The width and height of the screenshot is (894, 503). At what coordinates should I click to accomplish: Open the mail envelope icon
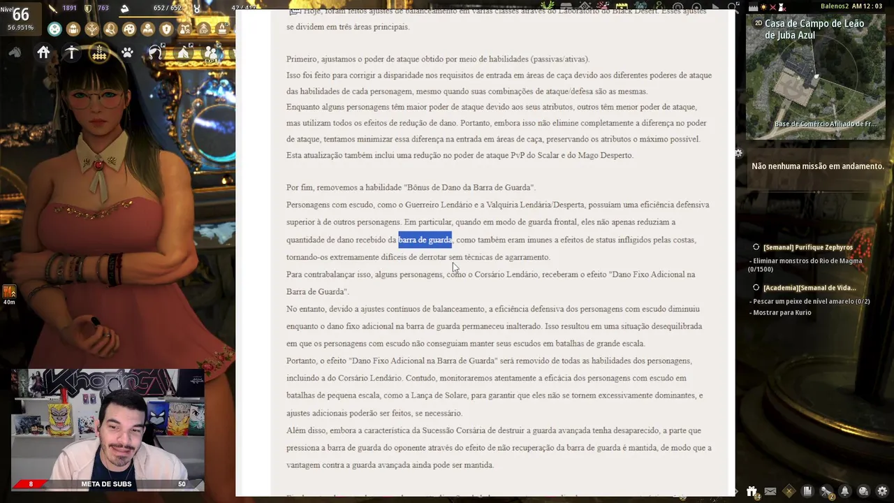tap(770, 491)
